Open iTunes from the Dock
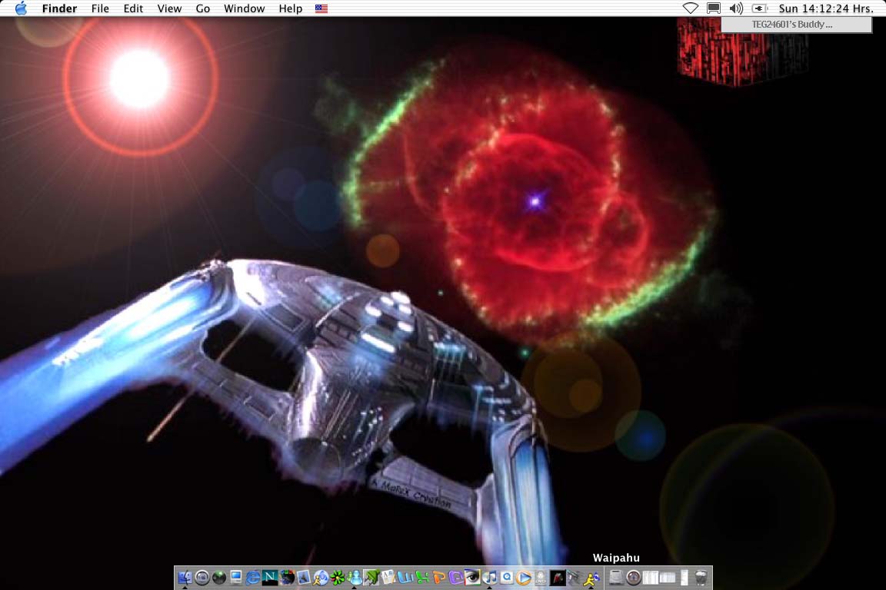886x590 pixels. coord(489,578)
